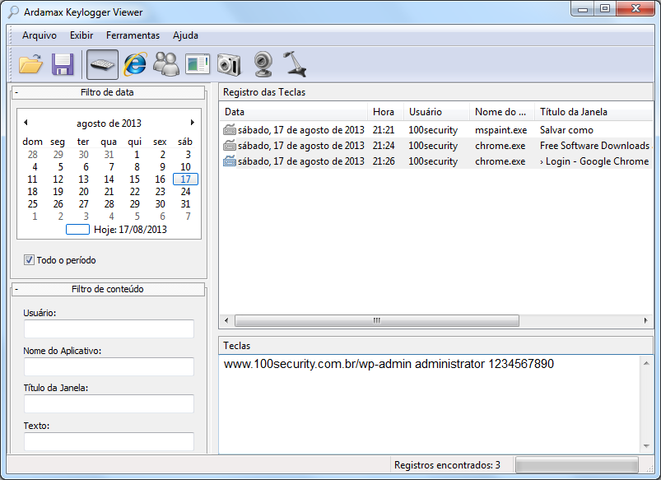Select day 17 in the calendar
The image size is (661, 480).
click(x=185, y=179)
